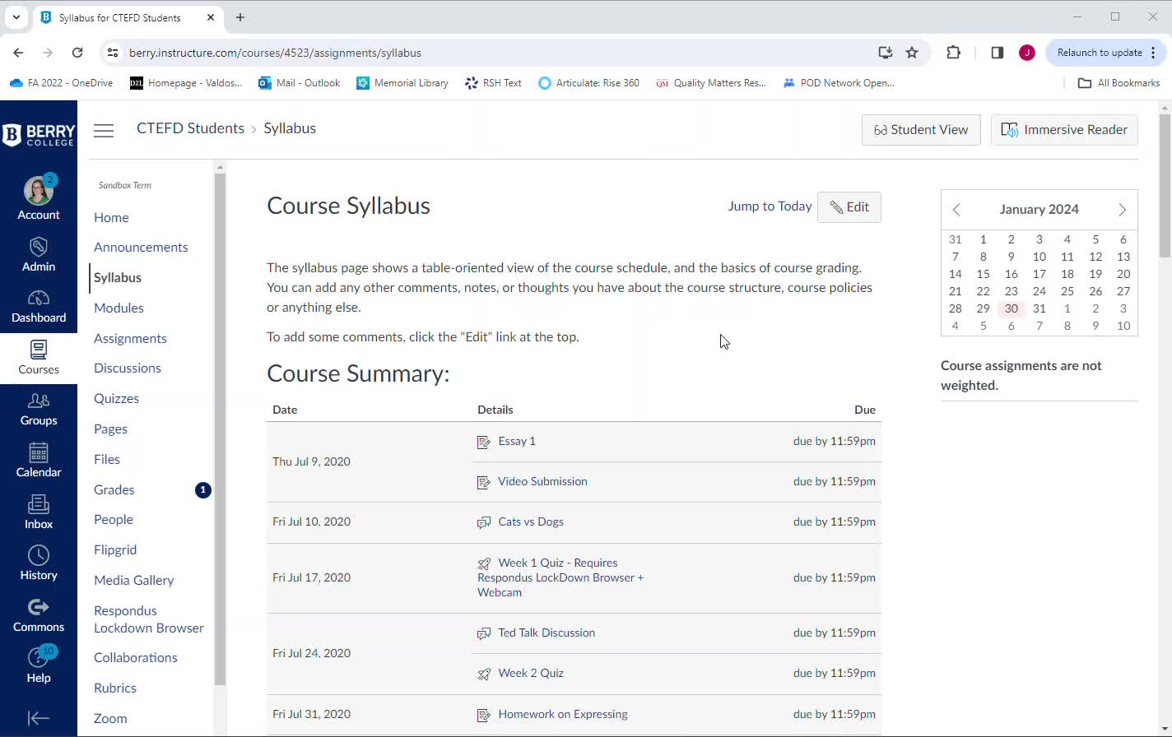The image size is (1172, 737).
Task: Select January 30 in mini calendar
Action: (x=1011, y=308)
